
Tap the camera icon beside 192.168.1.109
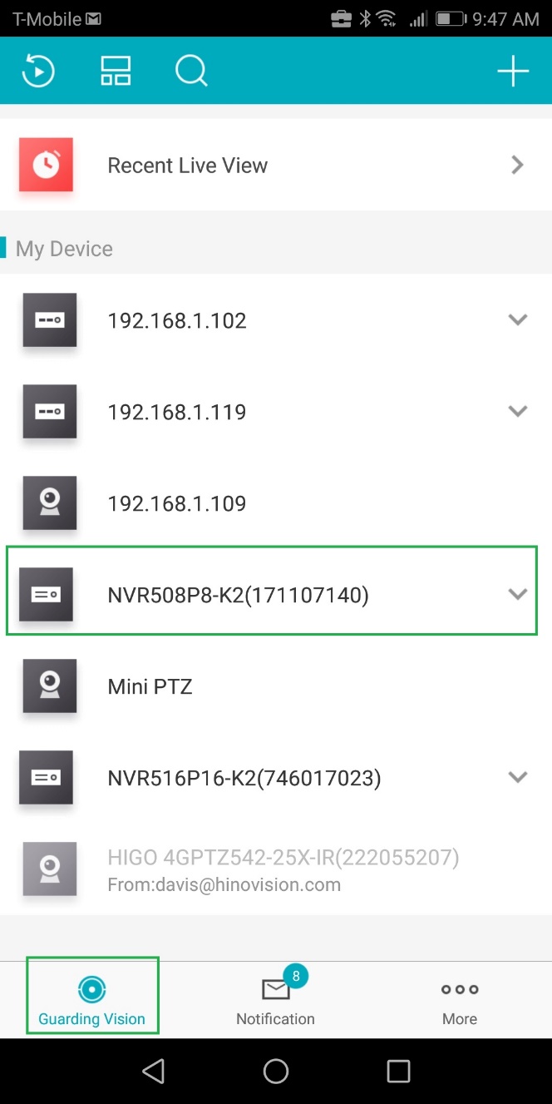pyautogui.click(x=50, y=502)
